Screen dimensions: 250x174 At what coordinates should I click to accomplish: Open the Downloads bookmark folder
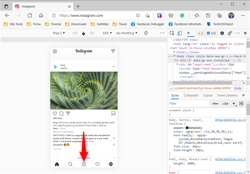(76, 24)
